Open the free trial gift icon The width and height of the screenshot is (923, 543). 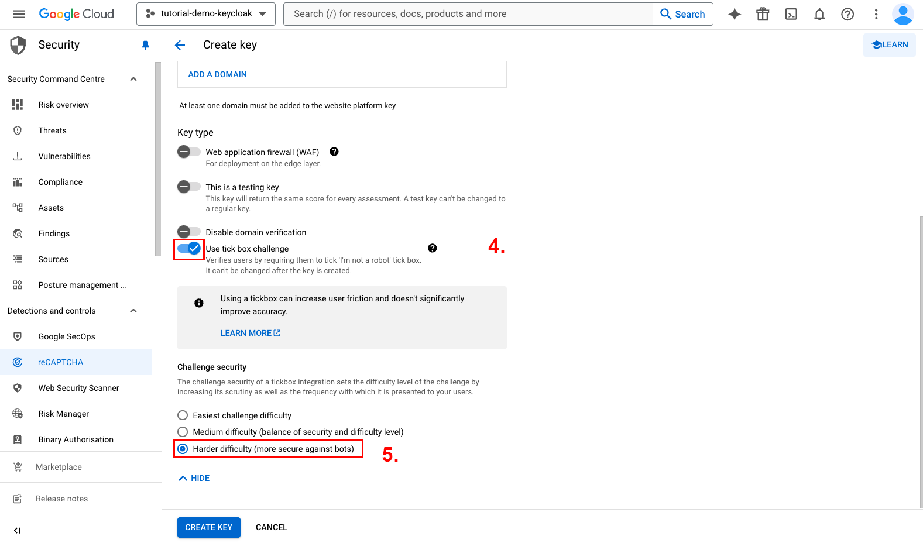click(763, 15)
